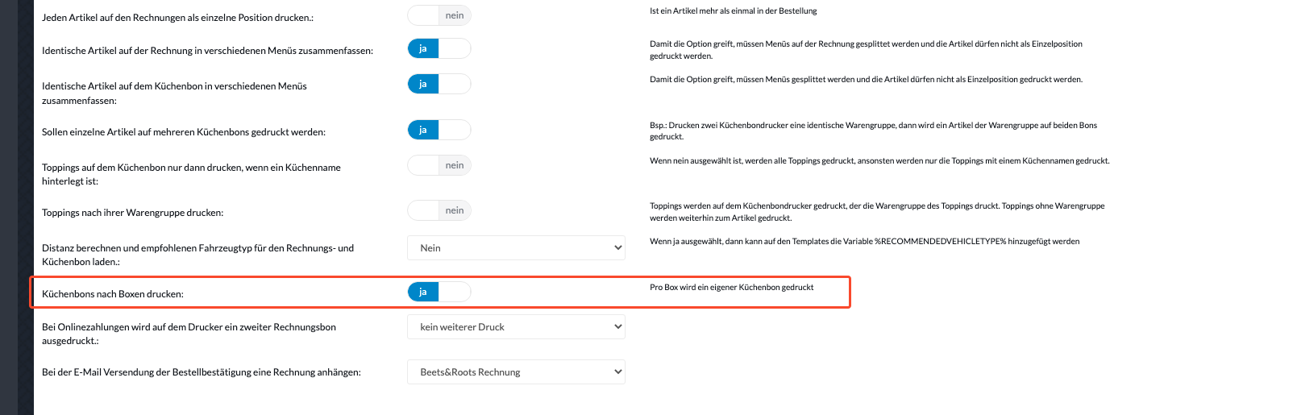Click the 'Distanz berechnen und empfohlenen Fahrzeugtyp' label
This screenshot has height=415, width=1297.
click(198, 255)
